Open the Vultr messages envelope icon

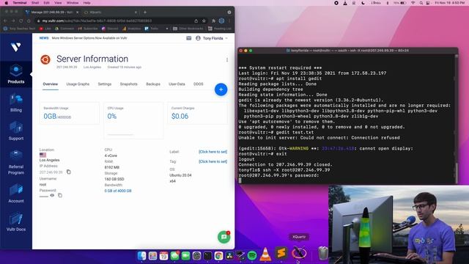(x=189, y=38)
